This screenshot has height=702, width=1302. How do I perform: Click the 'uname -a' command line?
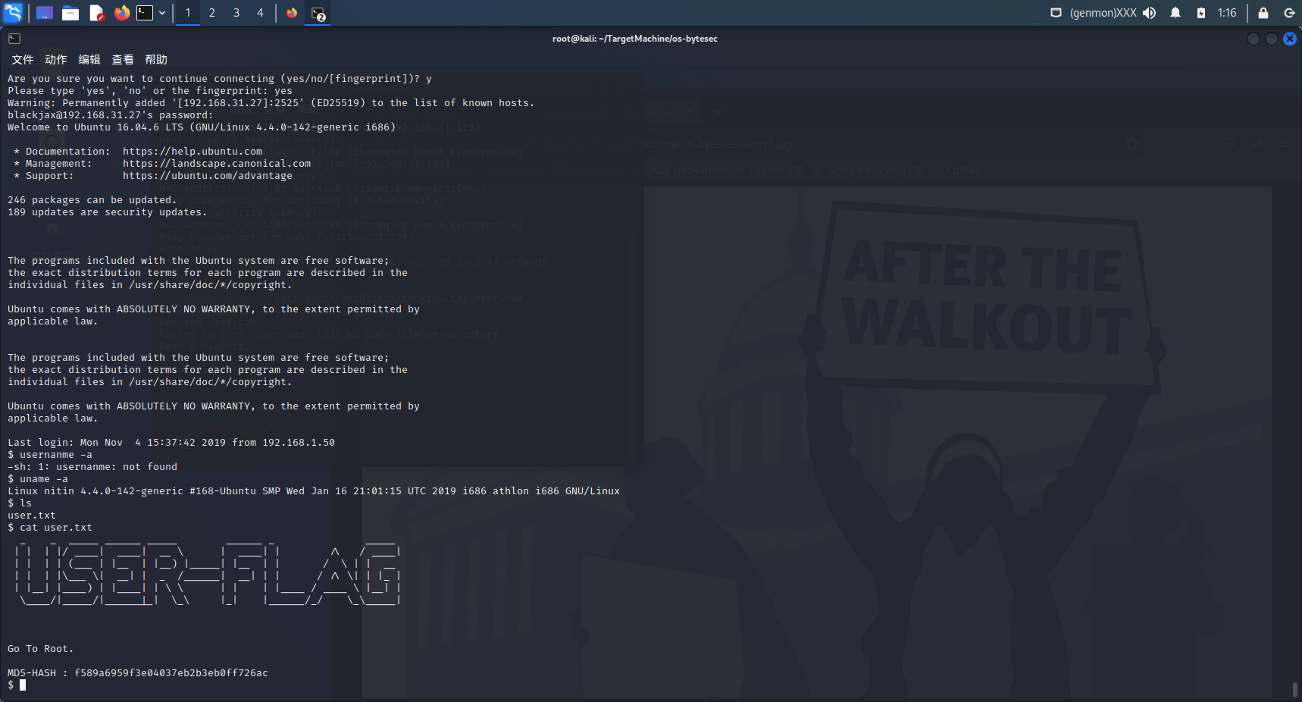pyautogui.click(x=38, y=479)
